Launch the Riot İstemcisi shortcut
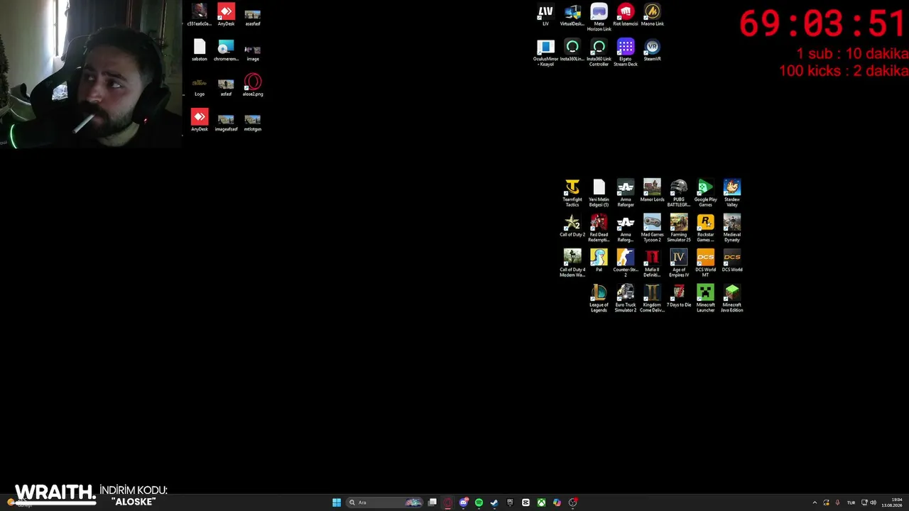The image size is (909, 511). pos(626,15)
